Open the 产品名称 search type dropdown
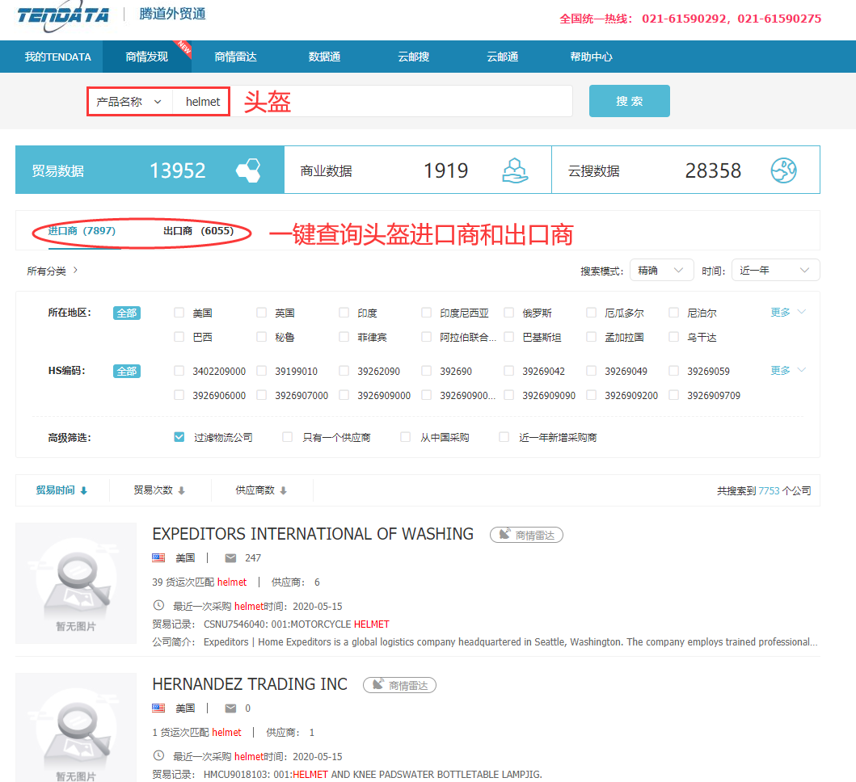 click(x=129, y=102)
